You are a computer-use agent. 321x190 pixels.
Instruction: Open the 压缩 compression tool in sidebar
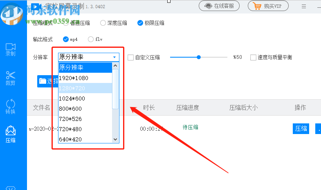coord(11,134)
